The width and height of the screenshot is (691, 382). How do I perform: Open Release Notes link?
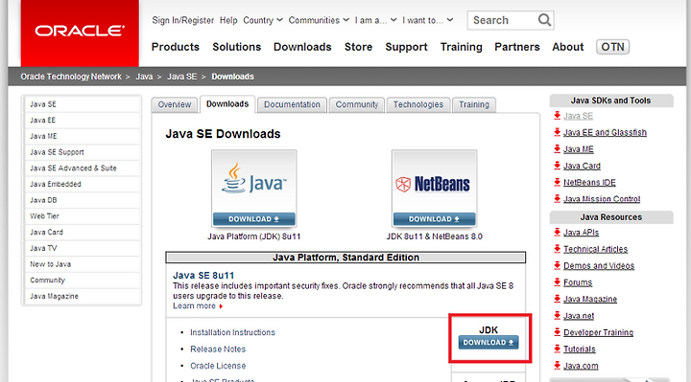click(x=218, y=349)
